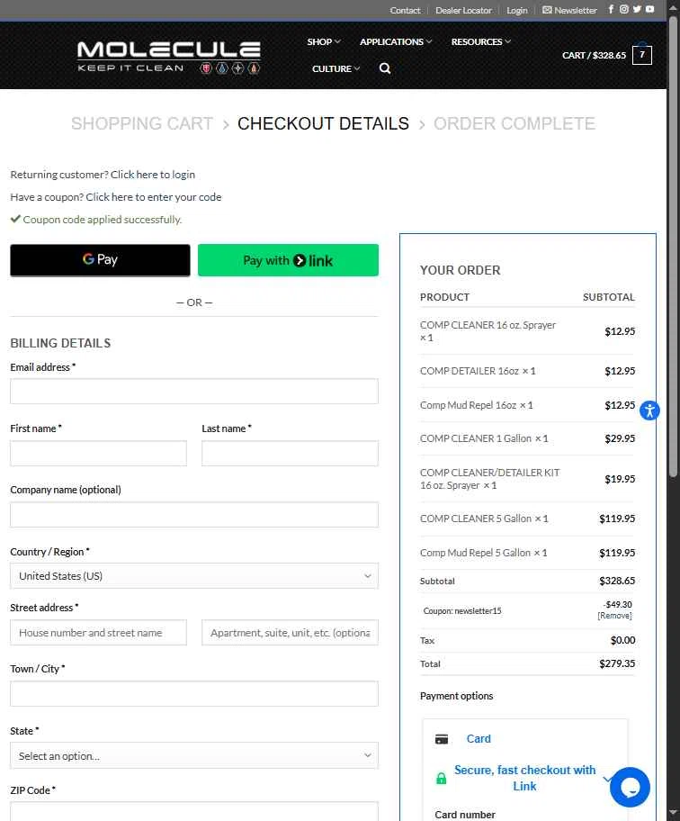Click the page vertical scrollbar thumb
Screen dimensions: 680x821
(x=673, y=246)
